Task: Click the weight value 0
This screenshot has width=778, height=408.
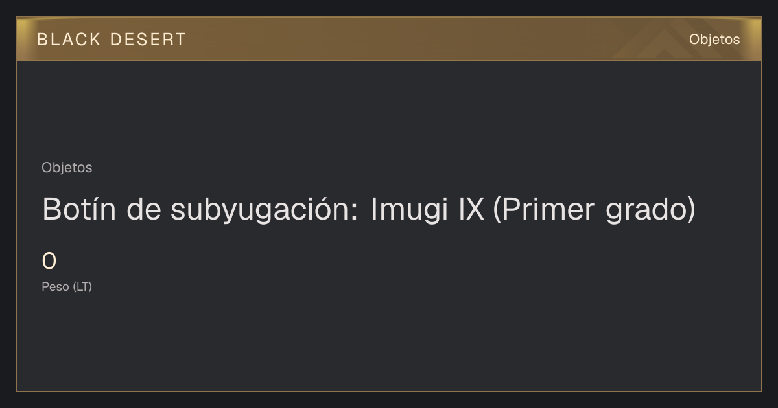Action: click(x=49, y=262)
